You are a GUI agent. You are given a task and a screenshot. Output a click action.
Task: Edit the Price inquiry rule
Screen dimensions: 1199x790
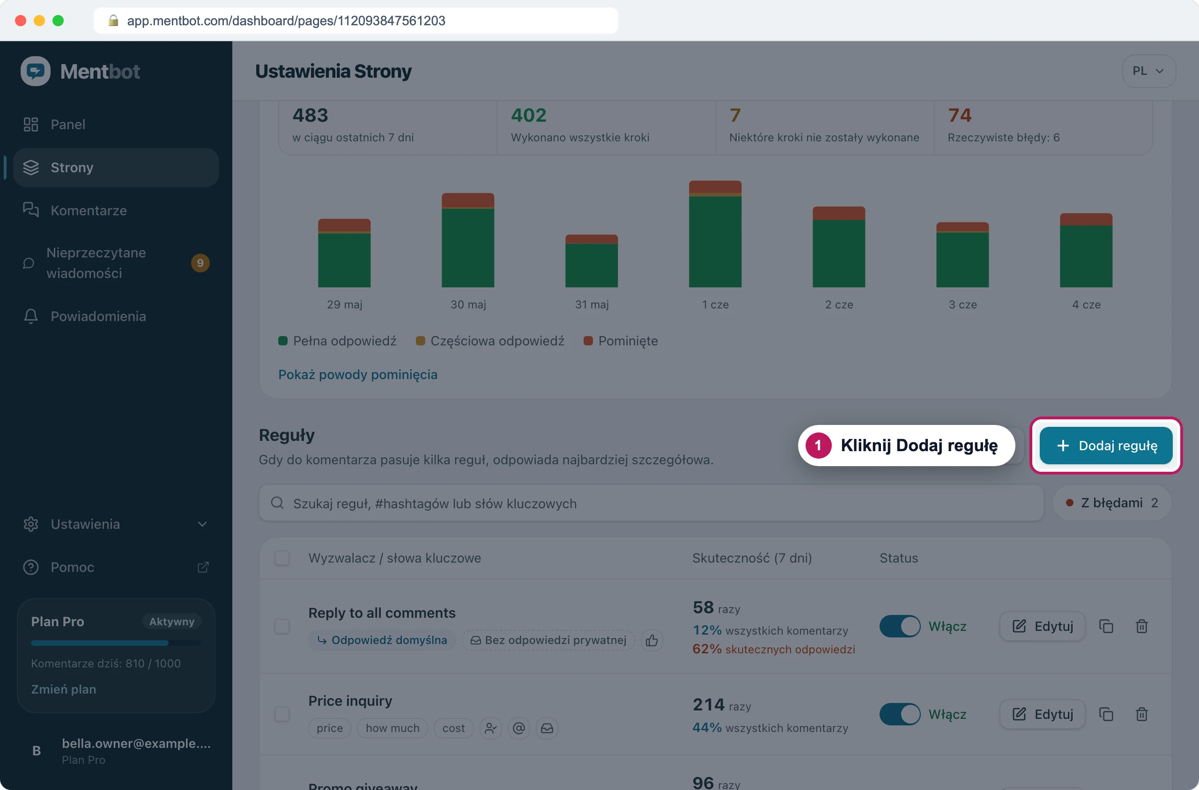point(1042,714)
